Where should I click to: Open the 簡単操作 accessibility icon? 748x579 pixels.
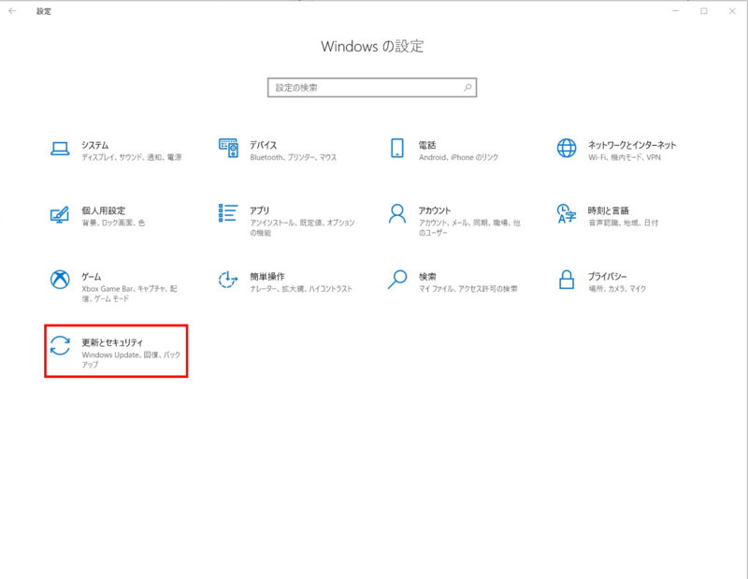228,280
